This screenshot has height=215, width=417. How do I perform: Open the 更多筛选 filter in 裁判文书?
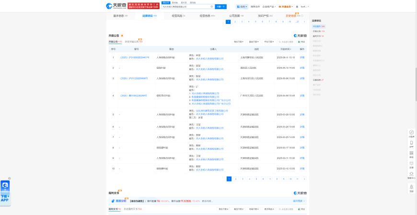point(269,209)
